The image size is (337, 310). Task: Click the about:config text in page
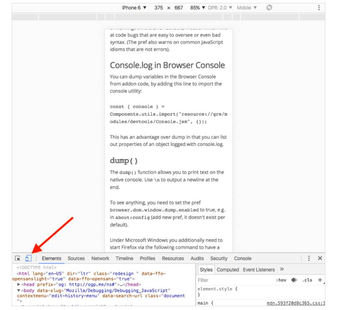(132, 217)
